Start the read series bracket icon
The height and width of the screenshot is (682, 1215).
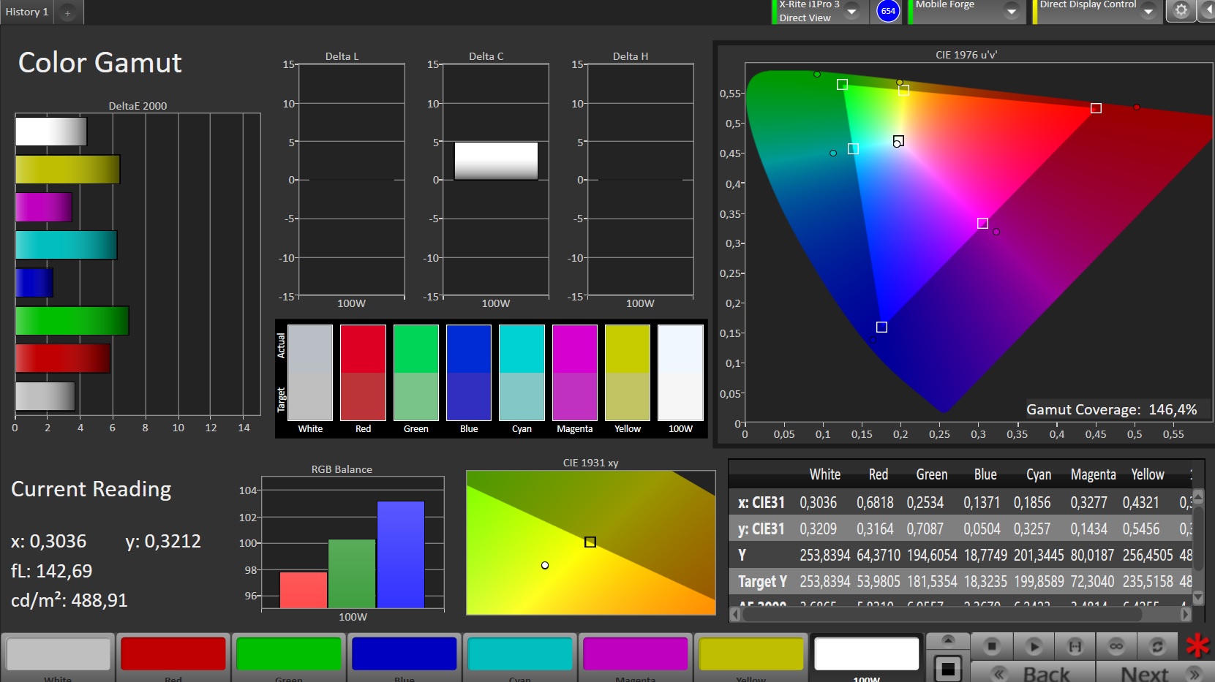(x=1075, y=646)
